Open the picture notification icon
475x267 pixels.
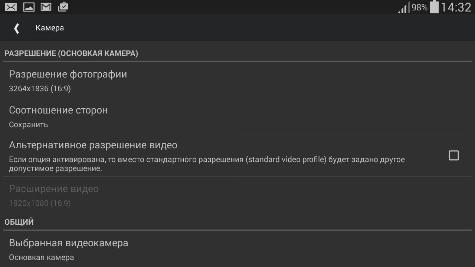pyautogui.click(x=29, y=7)
